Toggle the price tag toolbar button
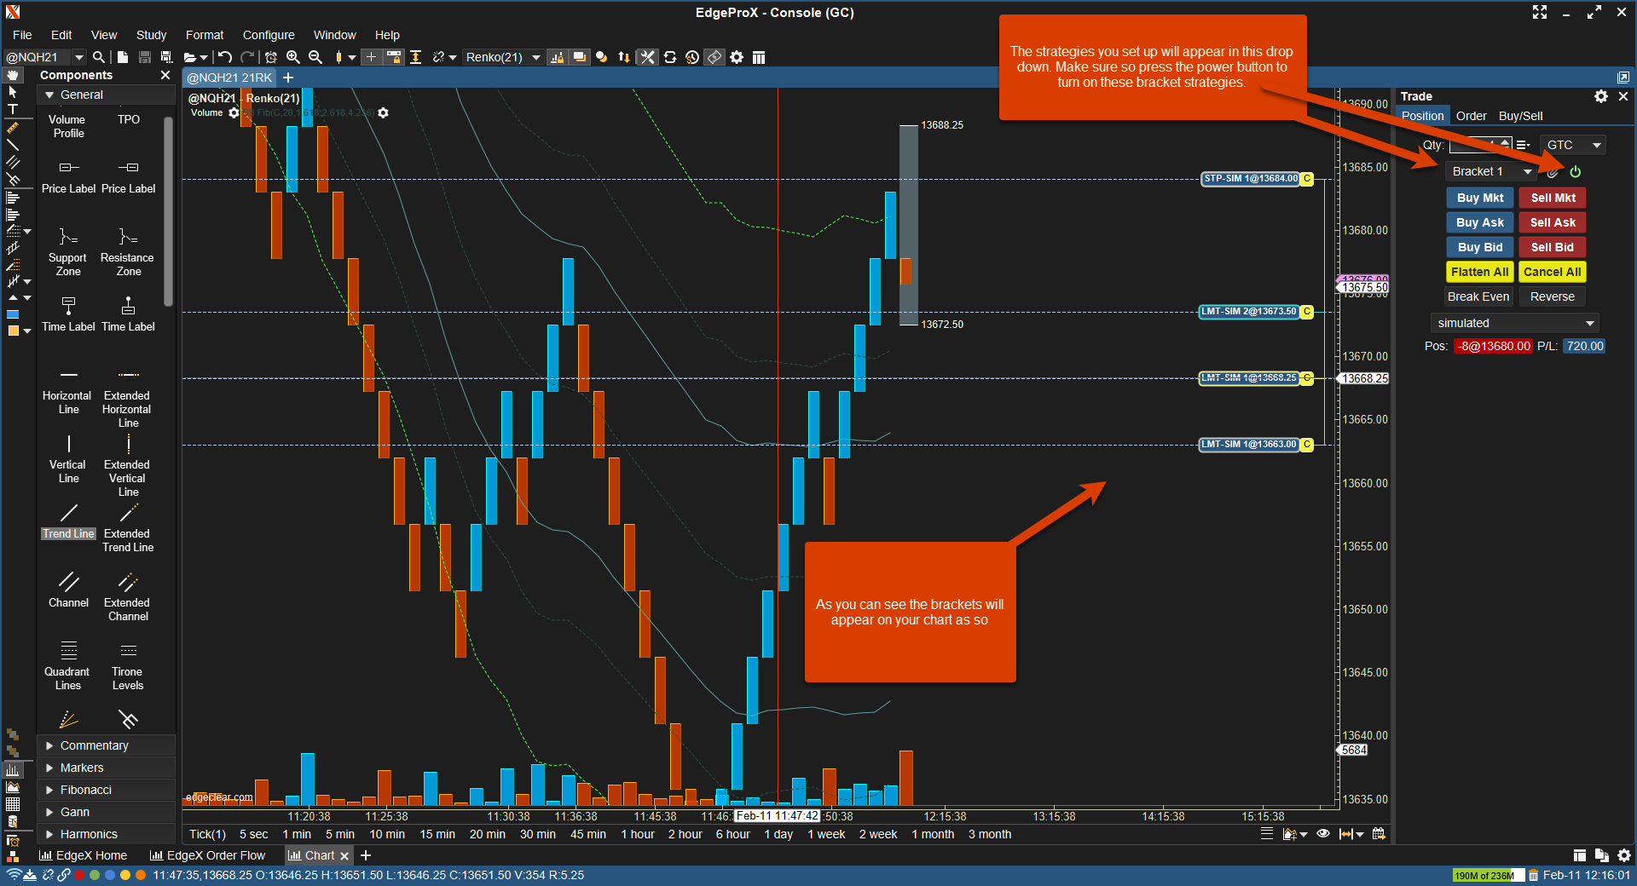Image resolution: width=1637 pixels, height=886 pixels. pyautogui.click(x=714, y=57)
